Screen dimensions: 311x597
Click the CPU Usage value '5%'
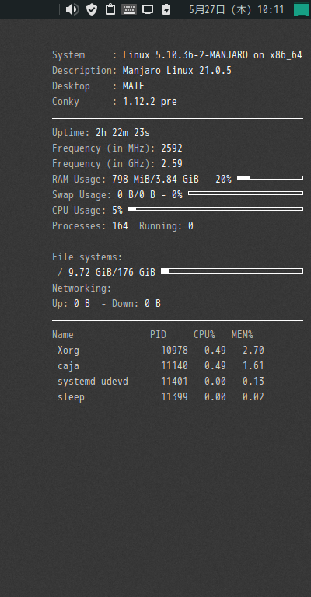tap(117, 211)
